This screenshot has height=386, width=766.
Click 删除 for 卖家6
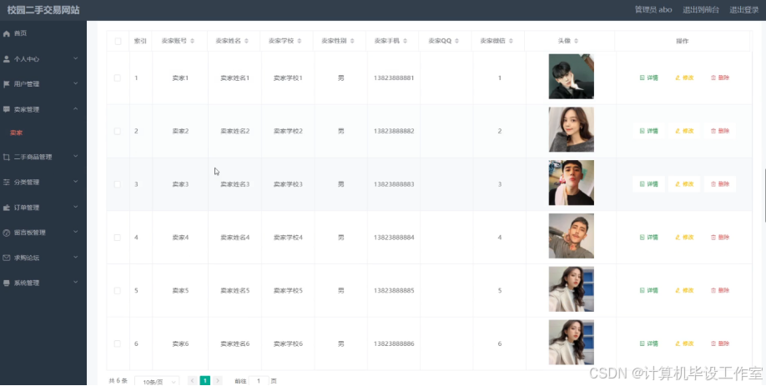click(719, 344)
